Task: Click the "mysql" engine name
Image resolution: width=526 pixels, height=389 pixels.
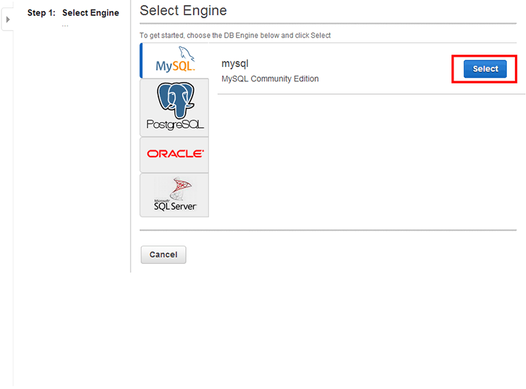Action: click(x=234, y=64)
